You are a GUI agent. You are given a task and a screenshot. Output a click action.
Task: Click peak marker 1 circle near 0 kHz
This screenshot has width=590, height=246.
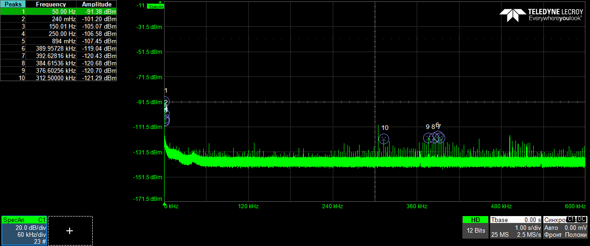[x=166, y=101]
